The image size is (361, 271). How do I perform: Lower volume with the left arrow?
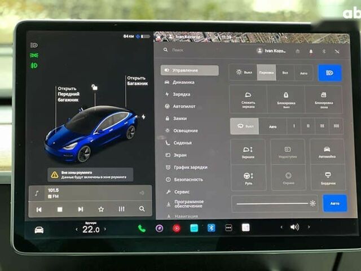pyautogui.click(x=281, y=227)
